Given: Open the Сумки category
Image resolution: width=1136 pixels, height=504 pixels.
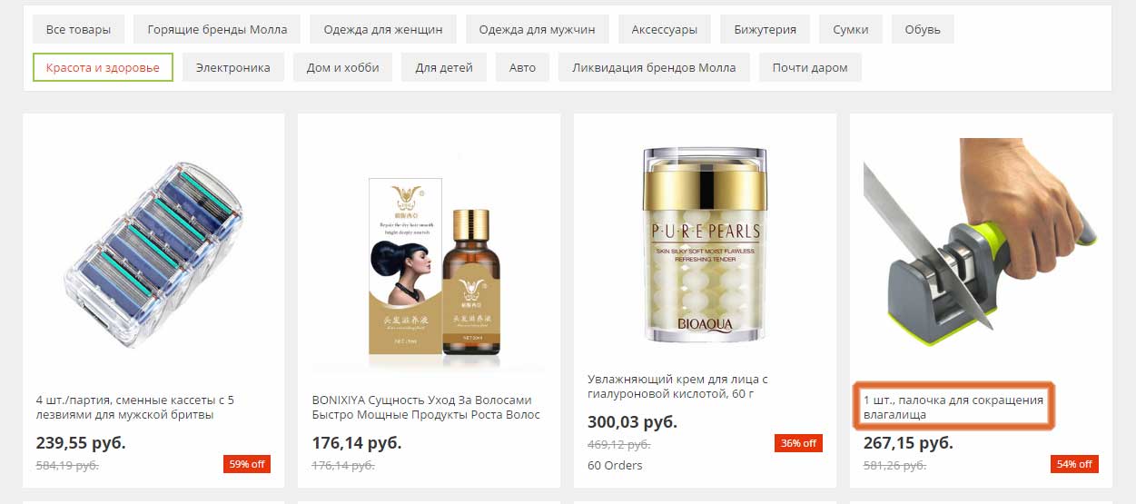Looking at the screenshot, I should (x=851, y=29).
